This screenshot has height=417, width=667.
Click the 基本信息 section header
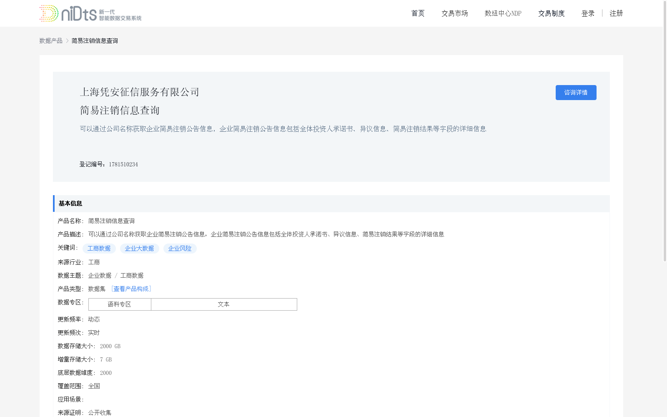pyautogui.click(x=331, y=203)
